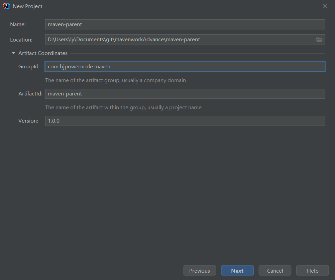Click the 'usually a project name' hint text

[x=174, y=108]
